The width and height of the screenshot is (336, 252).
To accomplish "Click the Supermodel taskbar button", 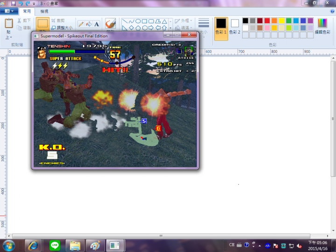I will pos(115,245).
